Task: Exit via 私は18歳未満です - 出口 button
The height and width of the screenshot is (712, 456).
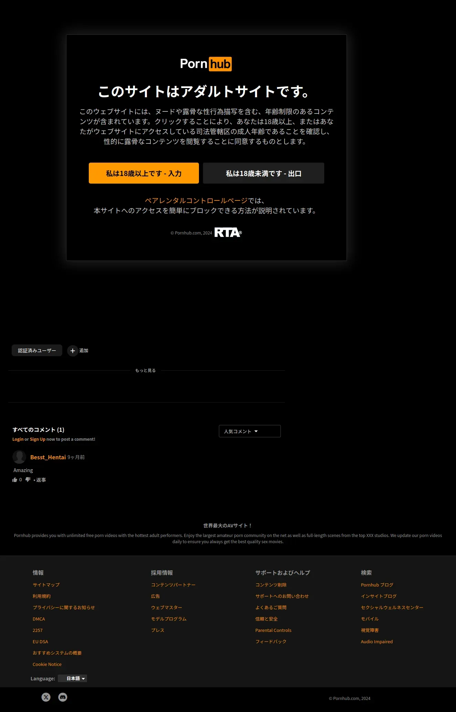Action: click(264, 173)
